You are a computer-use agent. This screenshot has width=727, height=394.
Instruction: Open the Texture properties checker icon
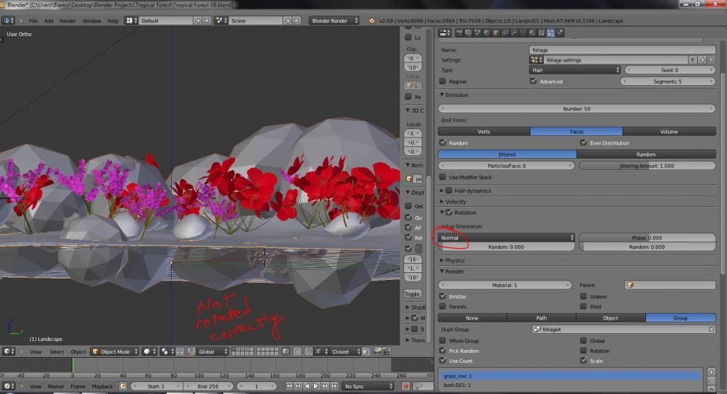541,33
